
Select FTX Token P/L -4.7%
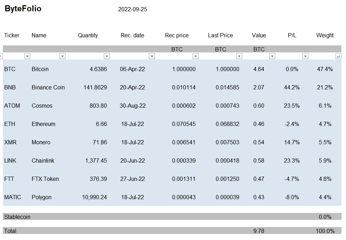(x=292, y=179)
